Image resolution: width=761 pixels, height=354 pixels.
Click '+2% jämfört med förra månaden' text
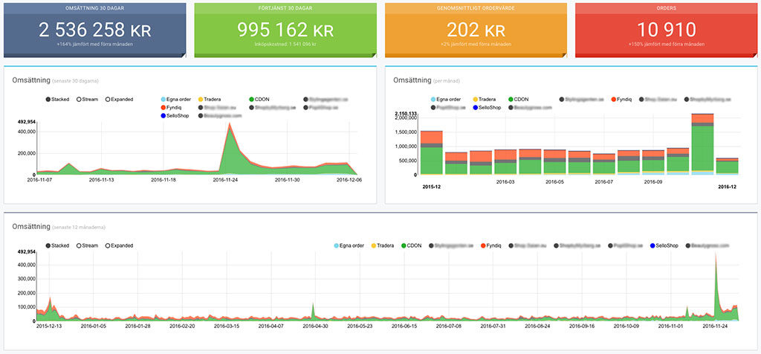(476, 44)
